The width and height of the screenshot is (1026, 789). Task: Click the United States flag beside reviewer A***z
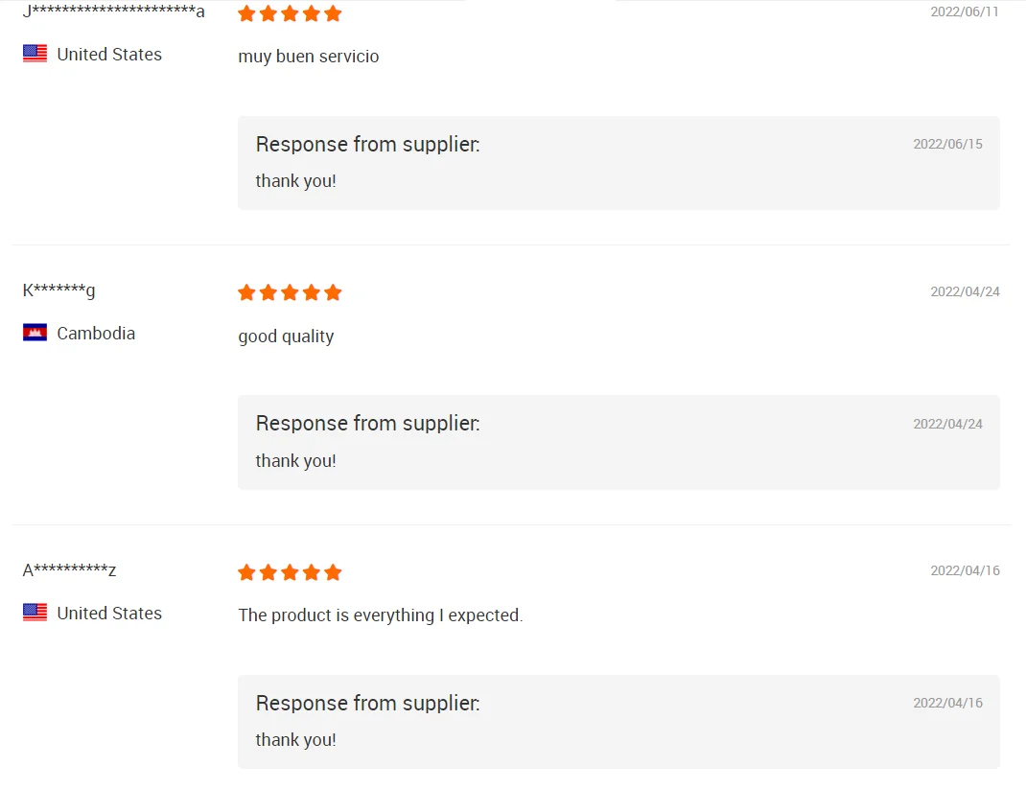[x=35, y=613]
